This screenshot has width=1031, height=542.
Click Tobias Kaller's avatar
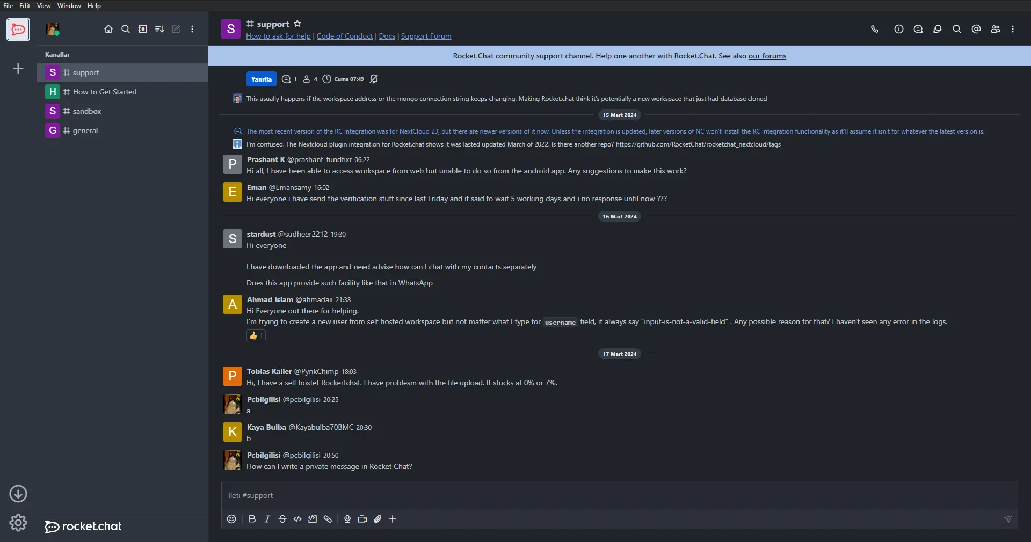pyautogui.click(x=232, y=376)
